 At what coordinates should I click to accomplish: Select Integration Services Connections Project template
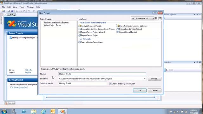pos(96,29)
